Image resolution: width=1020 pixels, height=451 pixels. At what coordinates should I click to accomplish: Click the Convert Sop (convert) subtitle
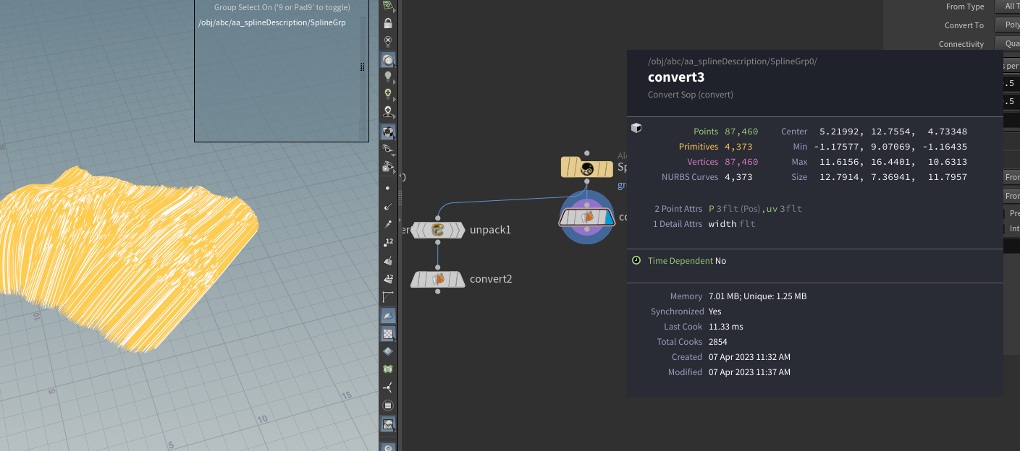tap(691, 95)
